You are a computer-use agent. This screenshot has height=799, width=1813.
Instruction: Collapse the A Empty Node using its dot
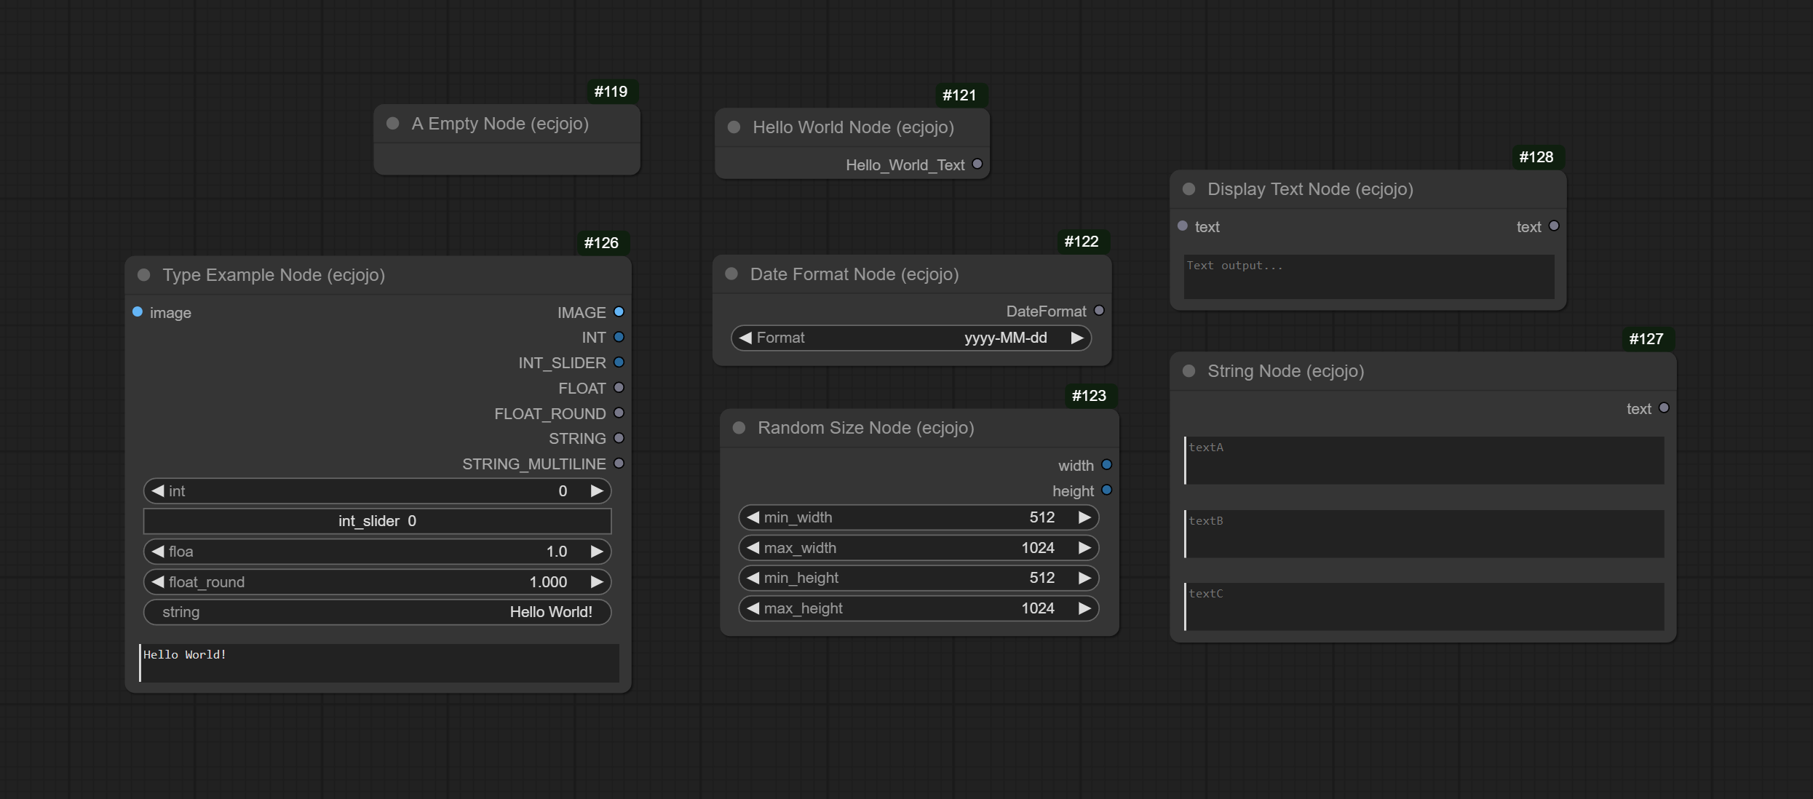tap(393, 124)
